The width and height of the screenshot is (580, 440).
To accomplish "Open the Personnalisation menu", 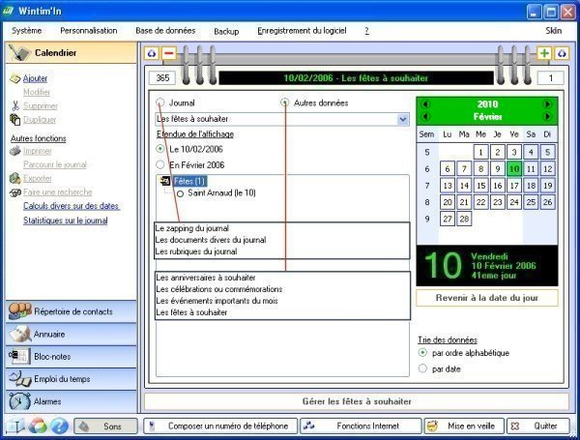I will (x=89, y=31).
